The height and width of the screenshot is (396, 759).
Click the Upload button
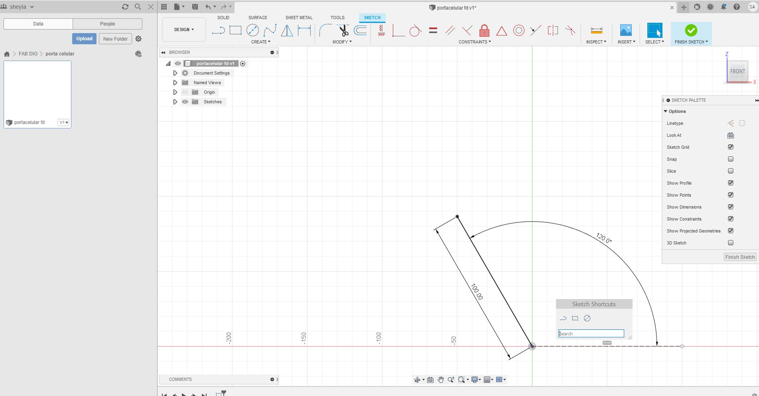(x=84, y=39)
